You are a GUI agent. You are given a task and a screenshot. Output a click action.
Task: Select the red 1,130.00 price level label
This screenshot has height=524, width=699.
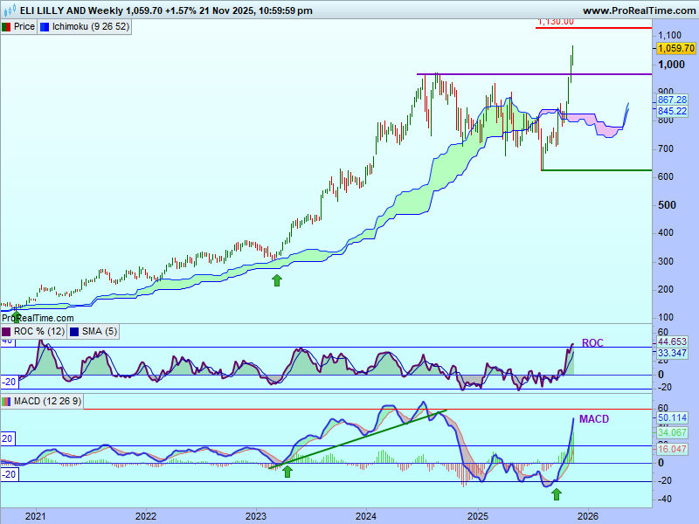coord(556,22)
